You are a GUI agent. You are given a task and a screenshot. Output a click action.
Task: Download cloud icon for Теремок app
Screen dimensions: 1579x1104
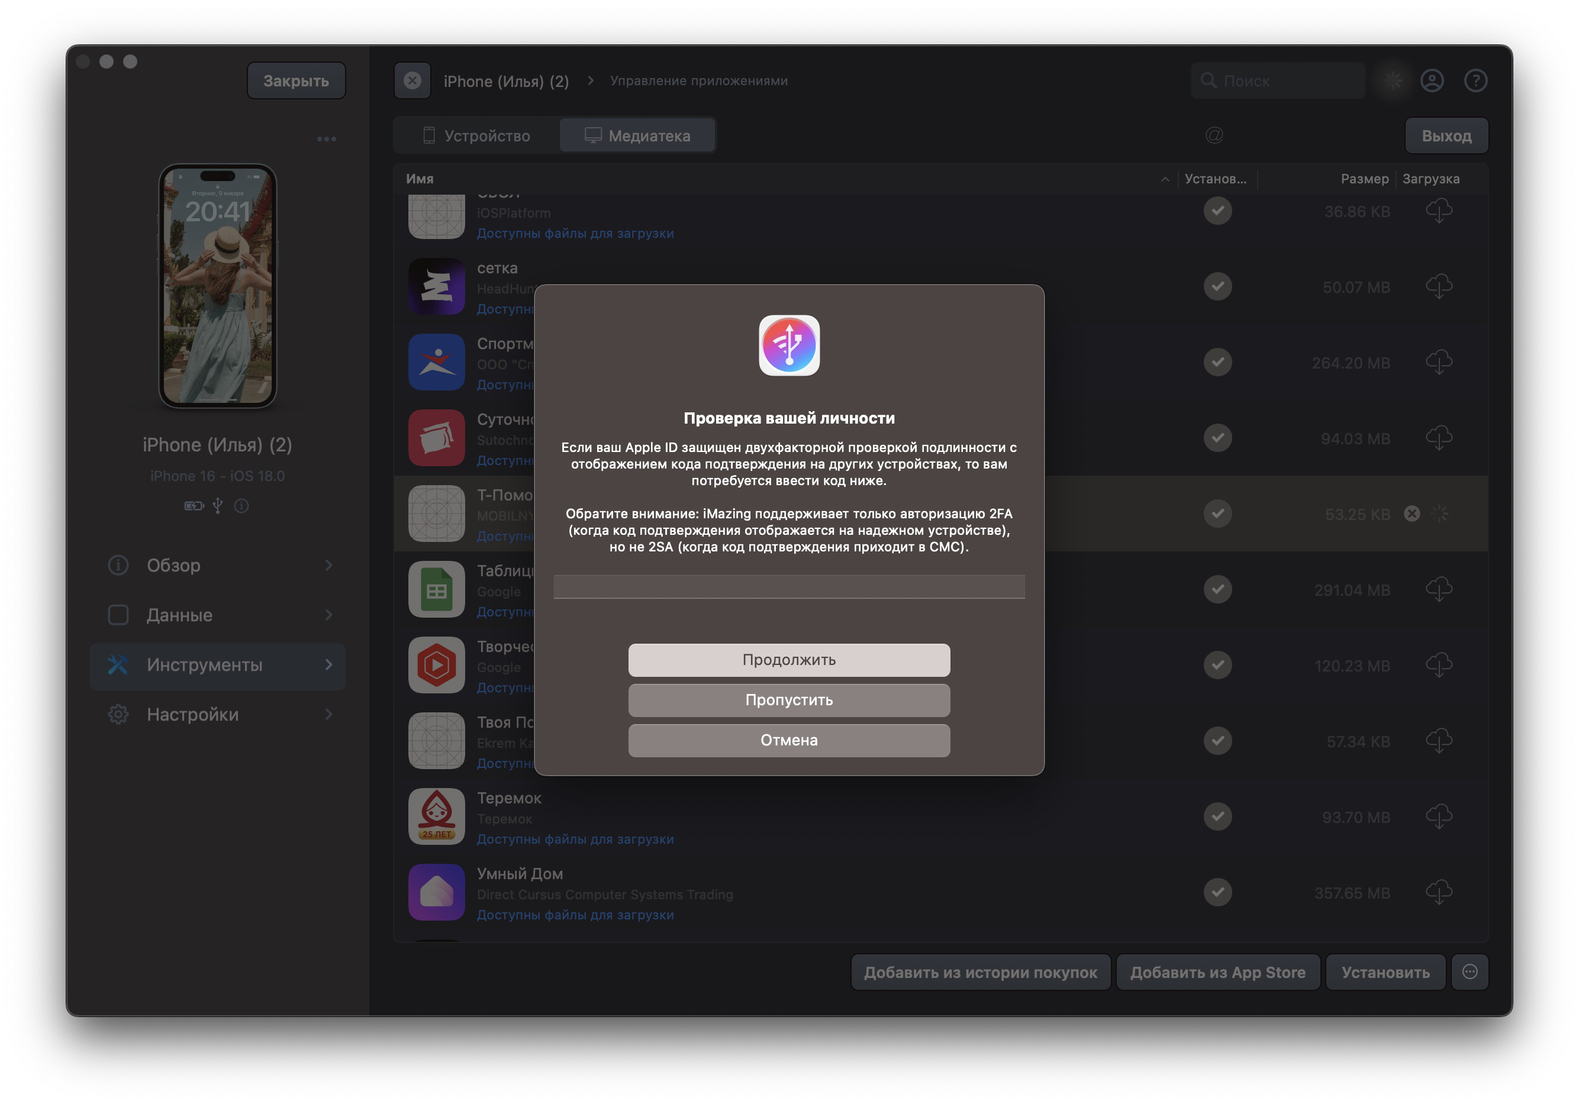tap(1439, 816)
